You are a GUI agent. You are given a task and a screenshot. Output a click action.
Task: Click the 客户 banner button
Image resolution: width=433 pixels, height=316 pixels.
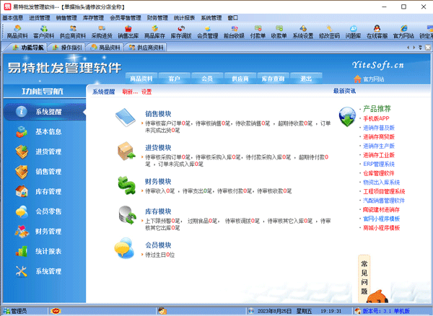174,79
